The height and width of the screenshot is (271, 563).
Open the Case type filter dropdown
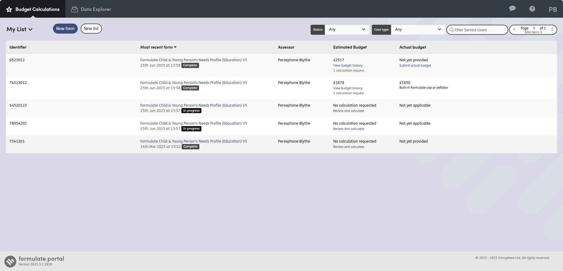pyautogui.click(x=418, y=29)
